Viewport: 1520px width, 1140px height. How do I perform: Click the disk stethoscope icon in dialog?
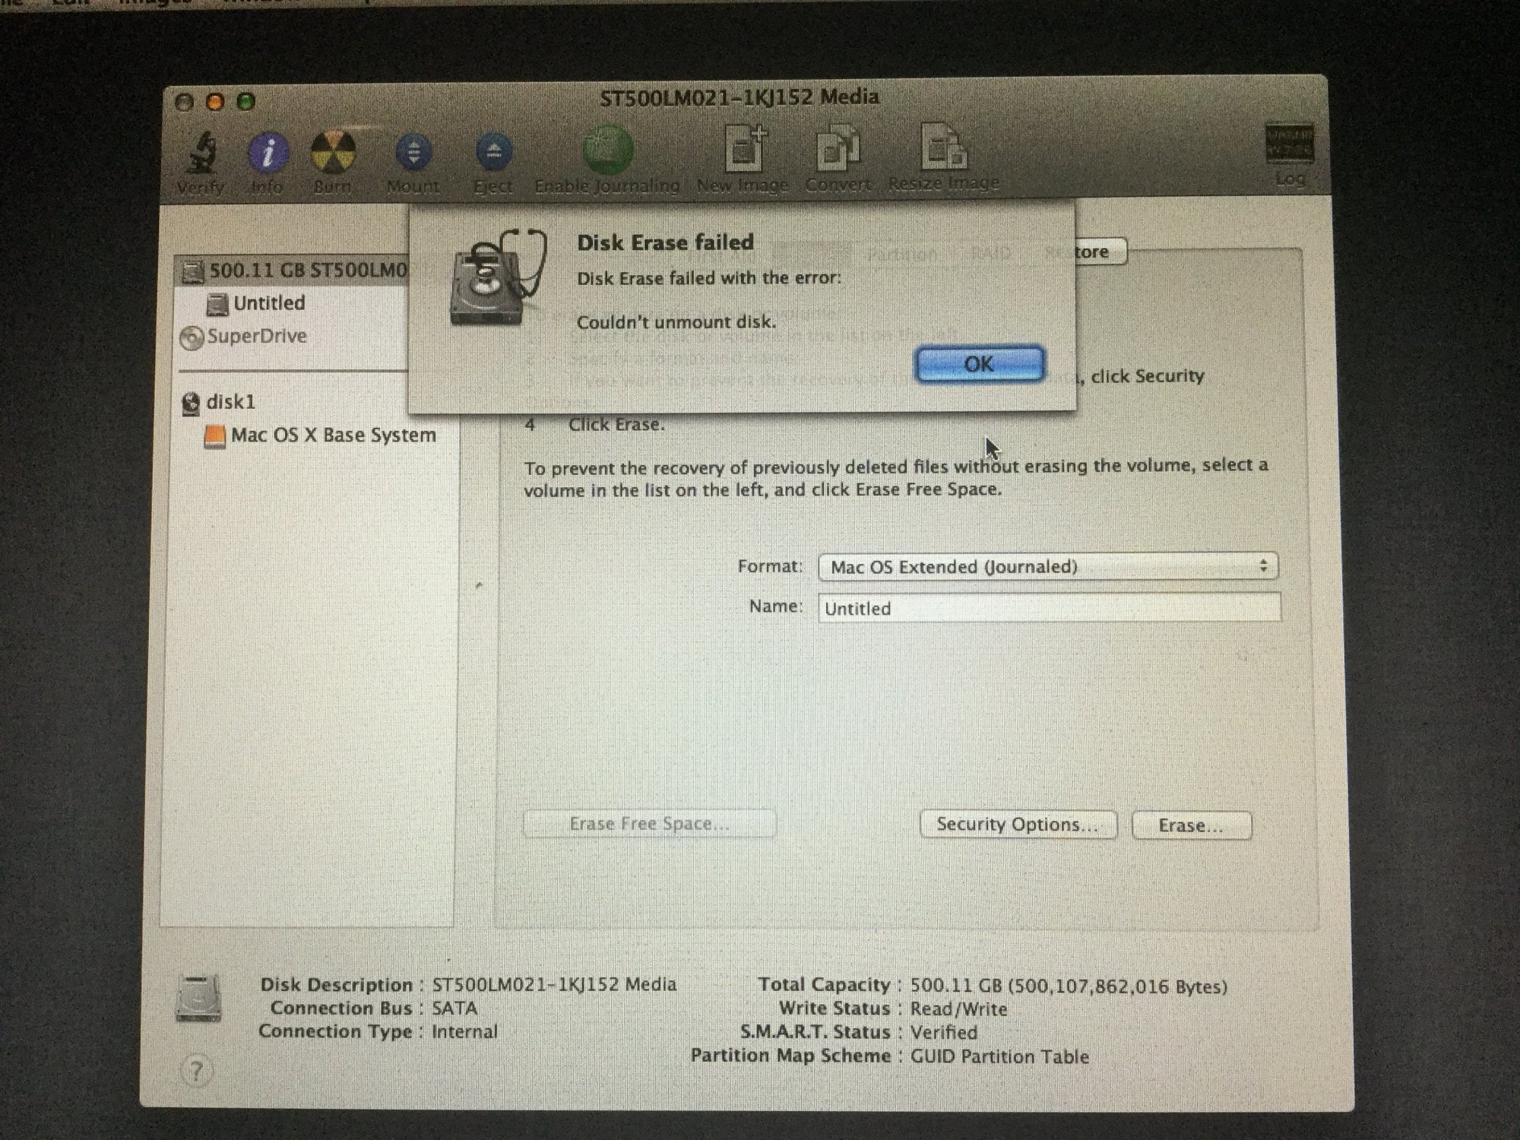click(498, 277)
